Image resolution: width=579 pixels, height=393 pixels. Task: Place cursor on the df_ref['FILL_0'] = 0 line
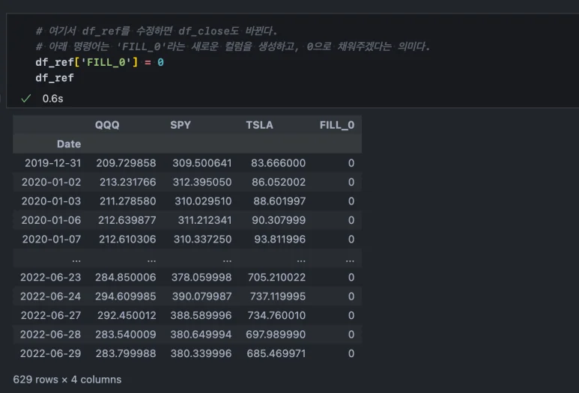(x=99, y=62)
